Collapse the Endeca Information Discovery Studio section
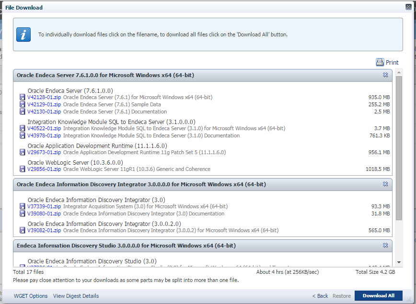Viewport: 416px width, 304px height. tap(385, 246)
